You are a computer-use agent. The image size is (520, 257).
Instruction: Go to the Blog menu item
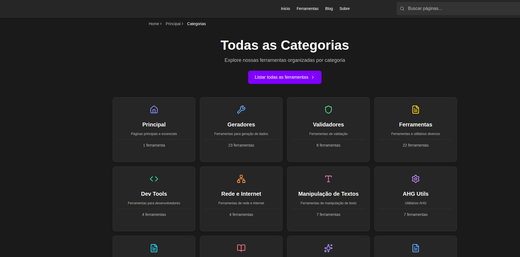[x=329, y=9]
